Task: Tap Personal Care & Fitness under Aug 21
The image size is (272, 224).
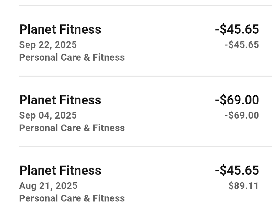Action: (x=72, y=198)
